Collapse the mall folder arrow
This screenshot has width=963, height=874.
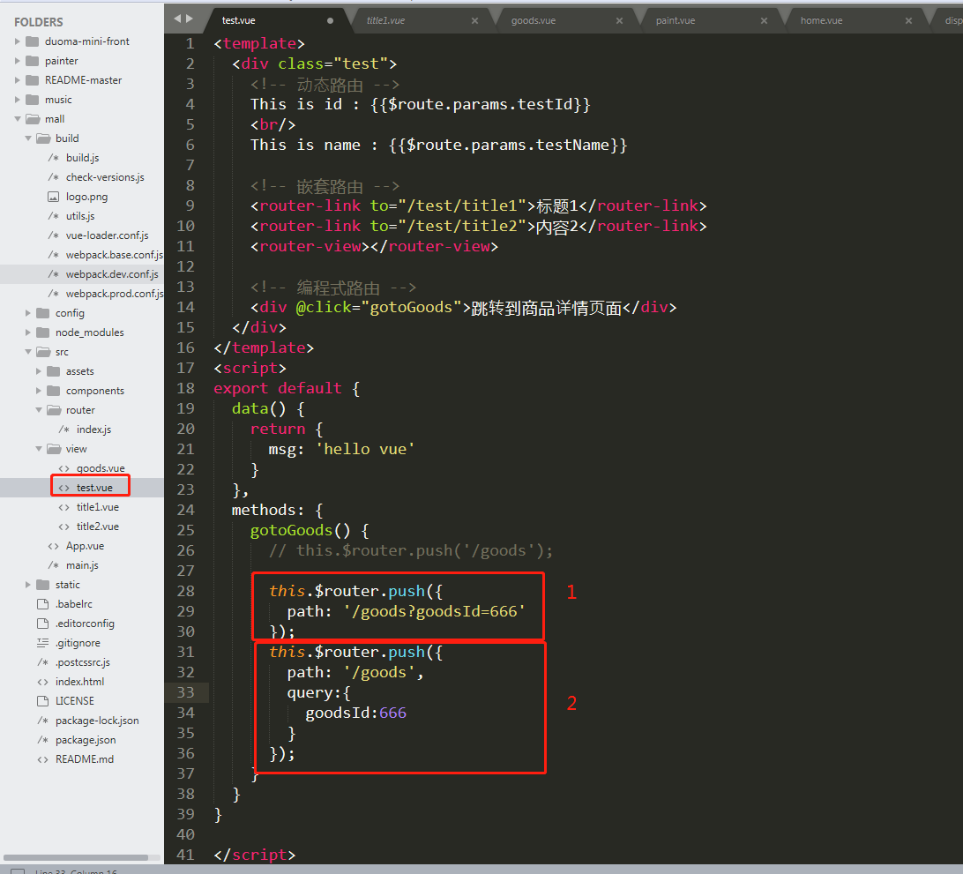click(18, 118)
